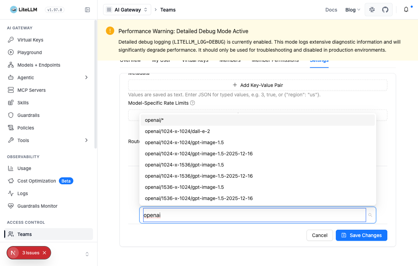Select openai/* option

[258, 120]
